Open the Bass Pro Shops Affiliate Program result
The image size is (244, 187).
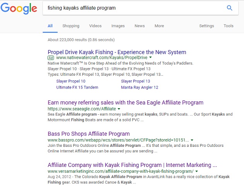tap(89, 134)
